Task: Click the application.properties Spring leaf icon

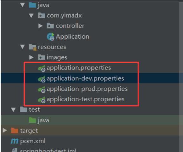Action: (x=42, y=68)
